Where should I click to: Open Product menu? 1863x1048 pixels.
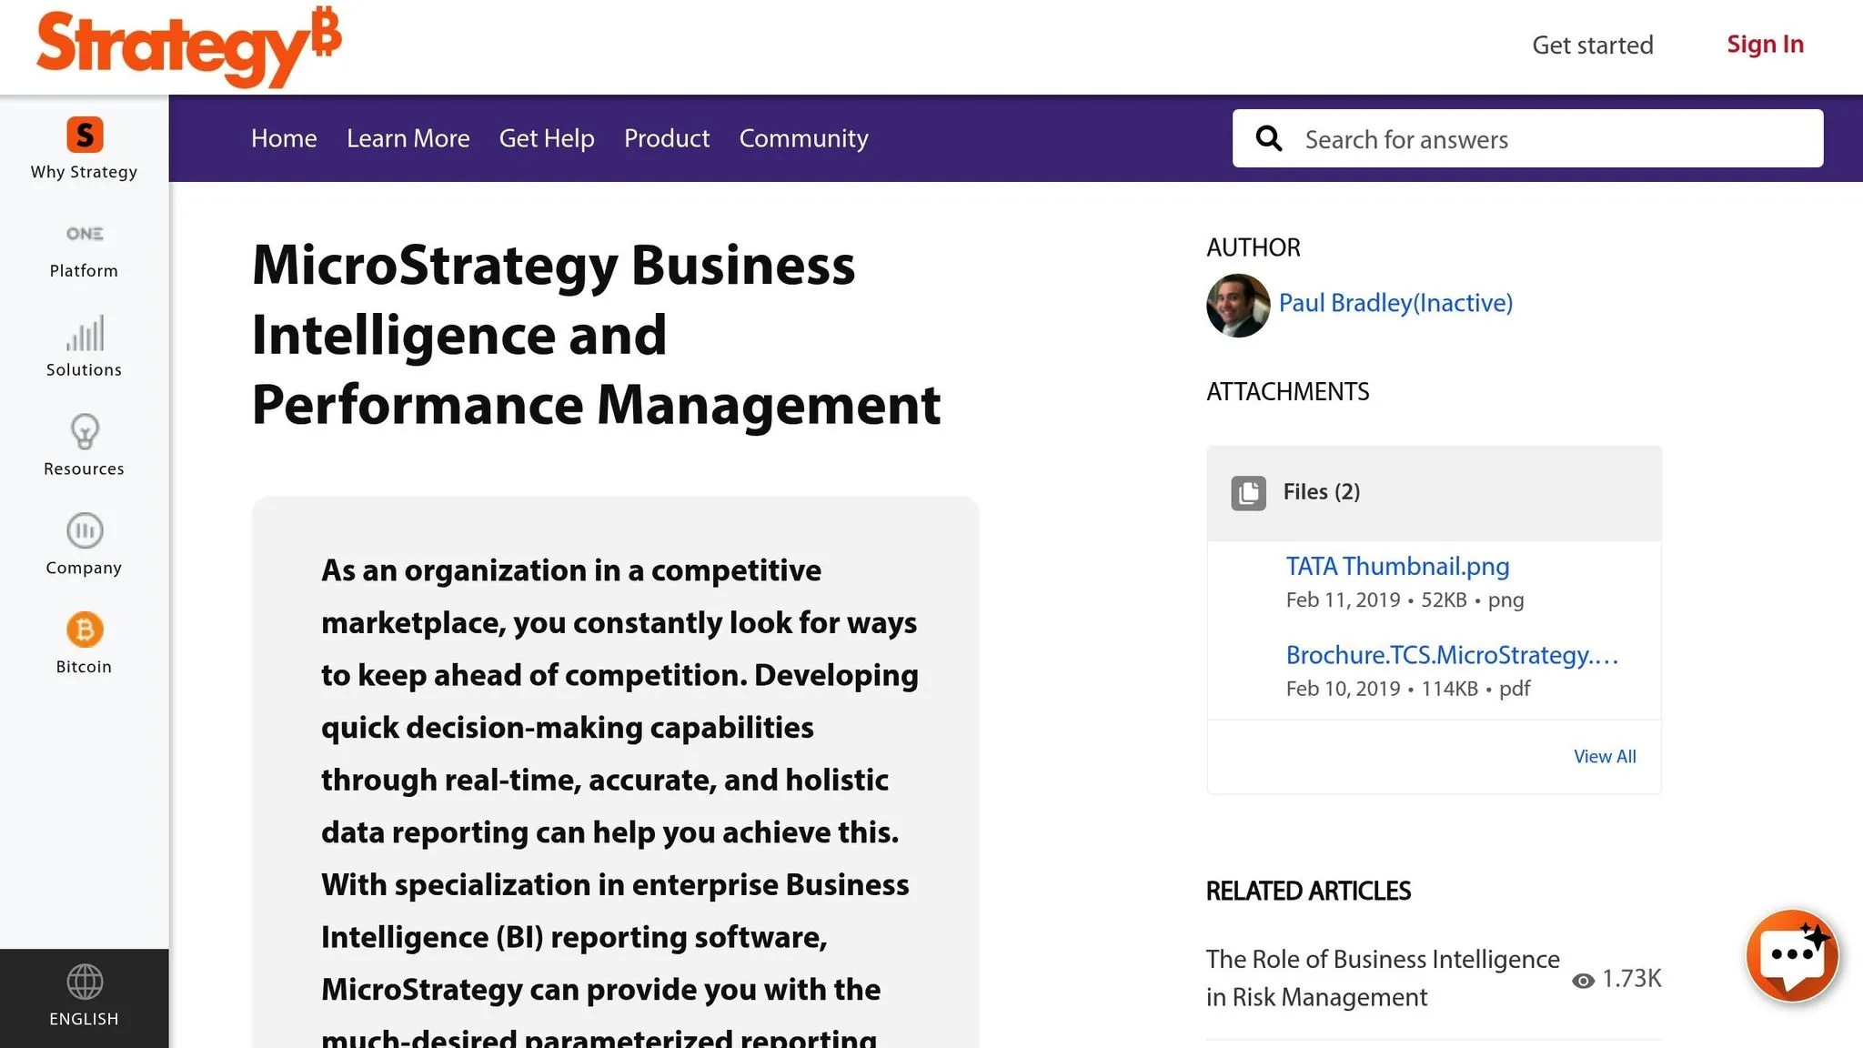click(x=667, y=138)
